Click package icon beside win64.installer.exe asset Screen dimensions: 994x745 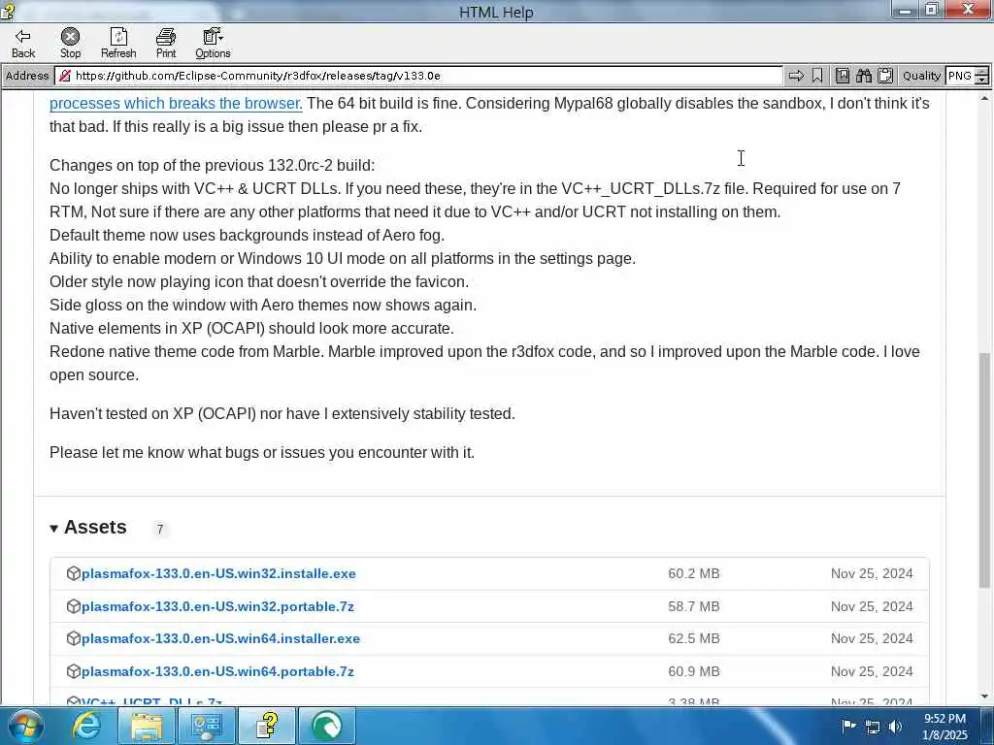point(74,638)
